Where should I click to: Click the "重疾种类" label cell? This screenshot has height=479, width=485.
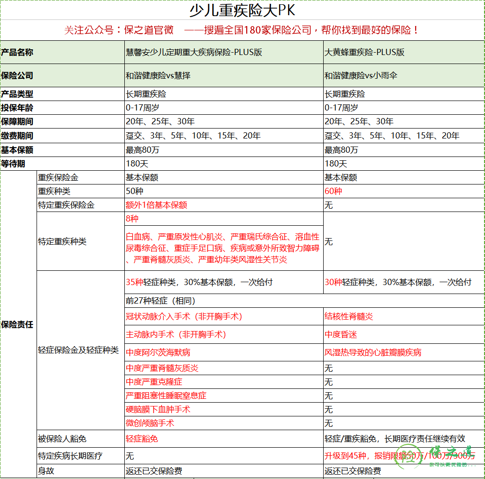(80, 191)
